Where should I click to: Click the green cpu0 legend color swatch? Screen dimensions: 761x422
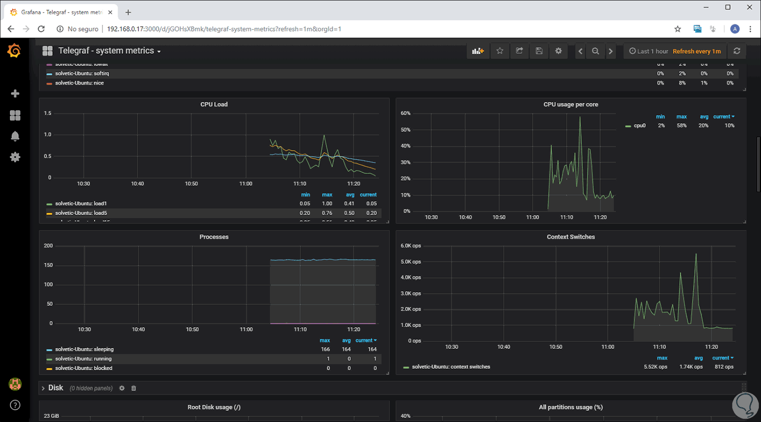coord(628,125)
